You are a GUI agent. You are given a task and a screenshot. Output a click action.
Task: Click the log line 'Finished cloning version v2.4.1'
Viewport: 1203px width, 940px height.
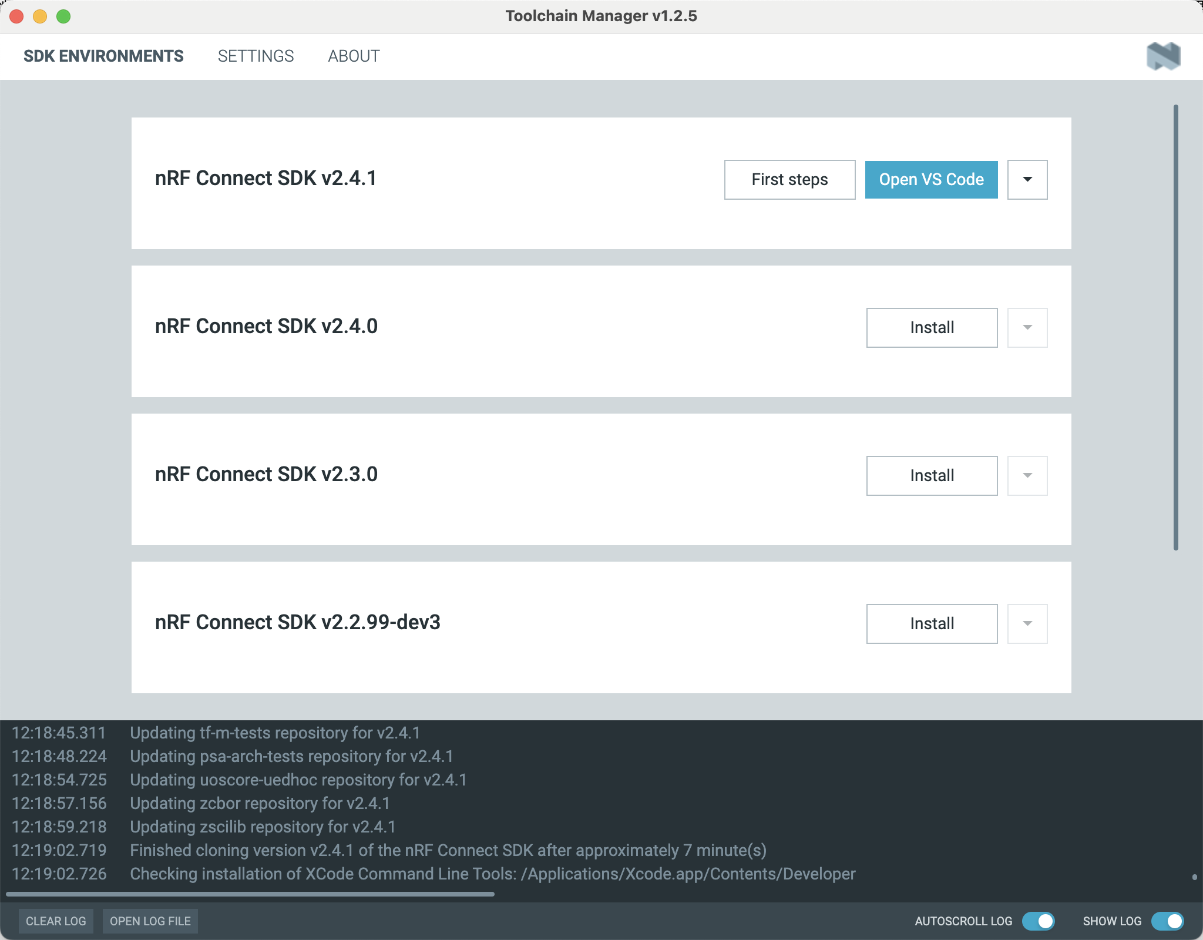(x=448, y=851)
